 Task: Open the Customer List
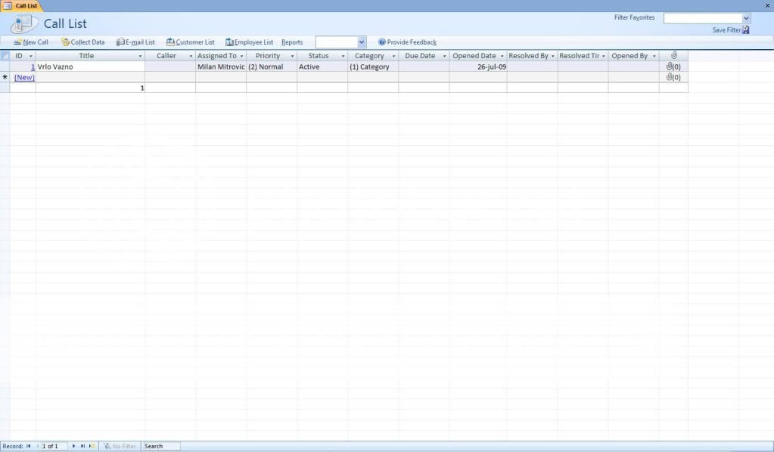click(190, 42)
